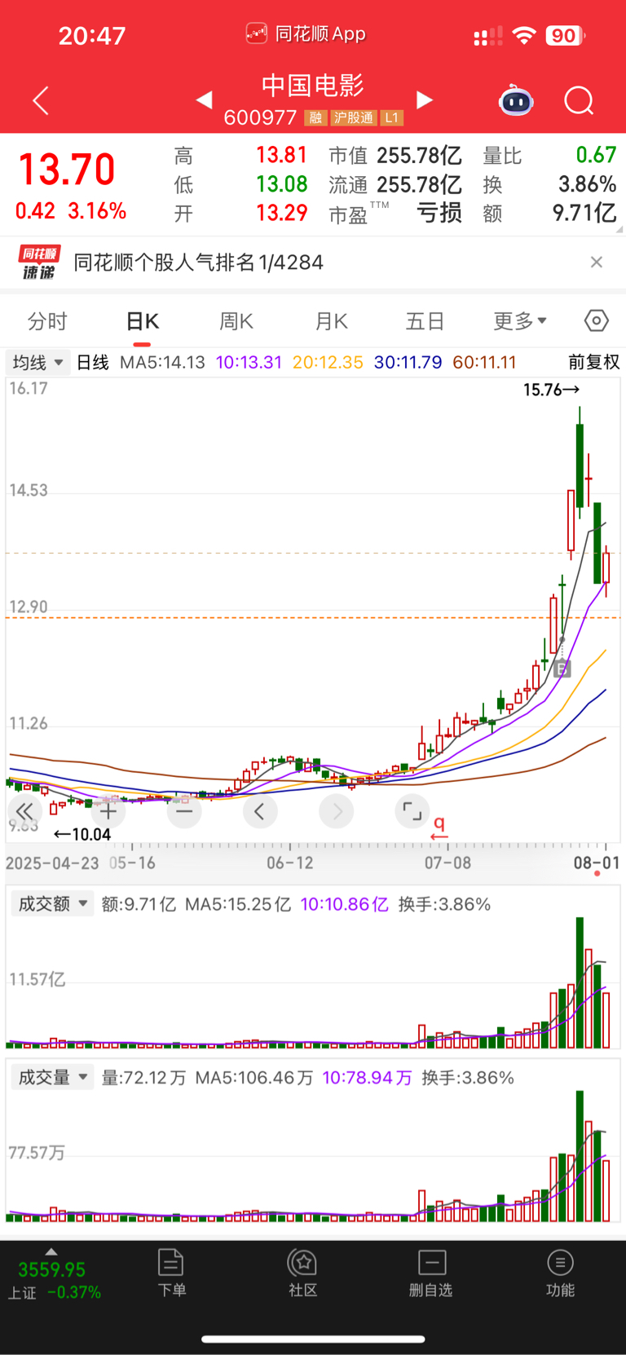Tap 删自选 remove from watchlist
The width and height of the screenshot is (626, 1355).
click(431, 1273)
